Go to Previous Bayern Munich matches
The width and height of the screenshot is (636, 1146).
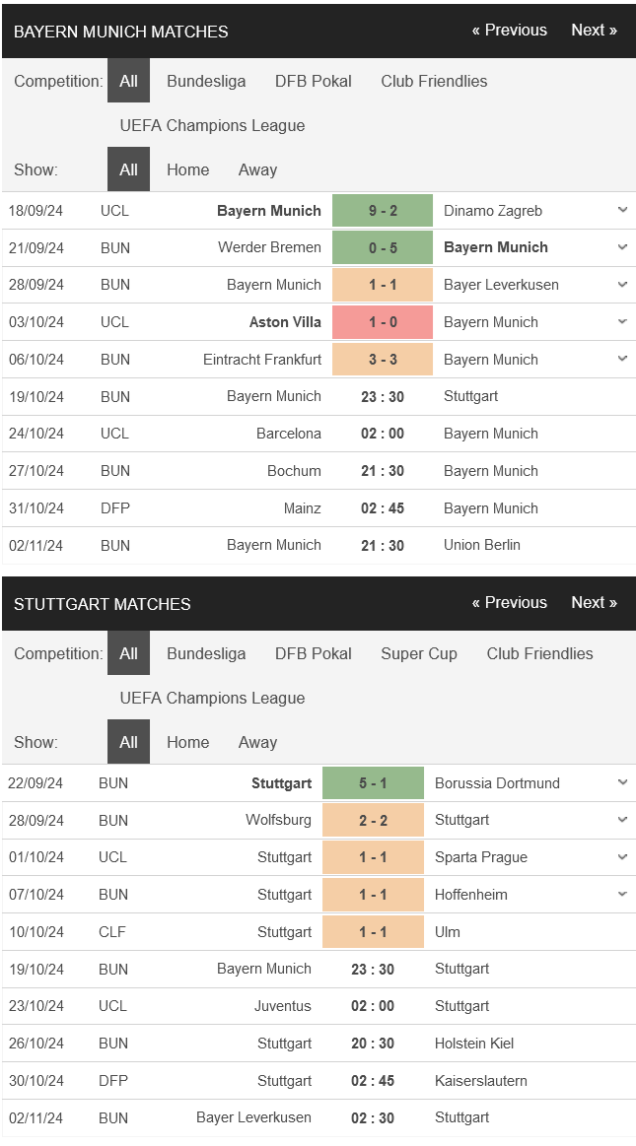click(x=510, y=30)
